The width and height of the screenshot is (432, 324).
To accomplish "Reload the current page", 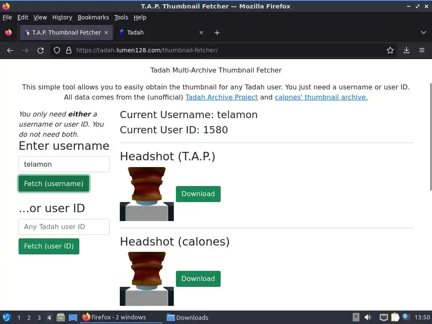I will tap(40, 51).
